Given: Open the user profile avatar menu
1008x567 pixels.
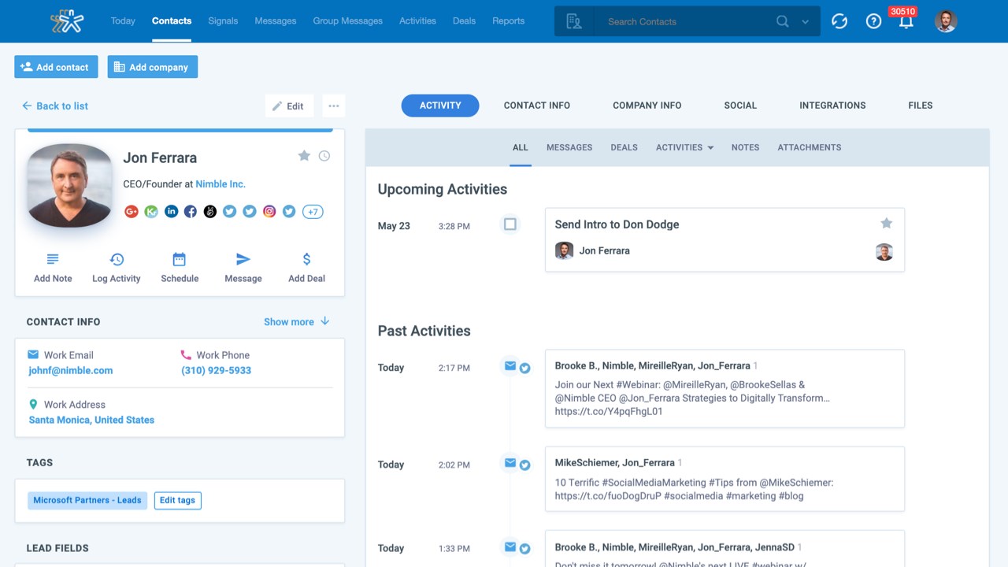Looking at the screenshot, I should pos(946,21).
